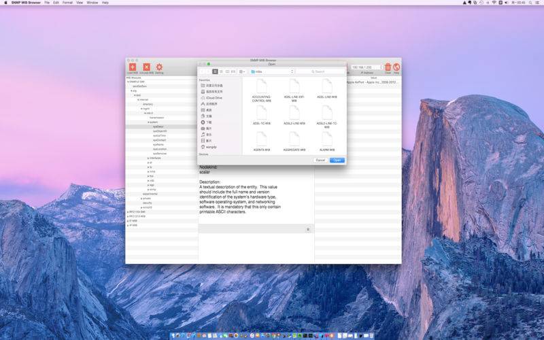The image size is (544, 340).
Task: Click the red Clear trash icon
Action: tap(388, 67)
